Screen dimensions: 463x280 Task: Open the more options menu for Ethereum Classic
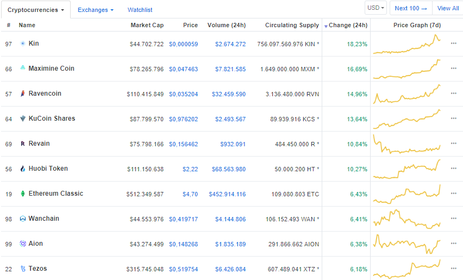click(454, 194)
